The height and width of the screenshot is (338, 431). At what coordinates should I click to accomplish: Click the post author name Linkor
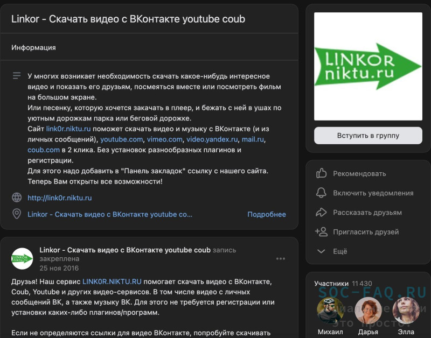125,250
